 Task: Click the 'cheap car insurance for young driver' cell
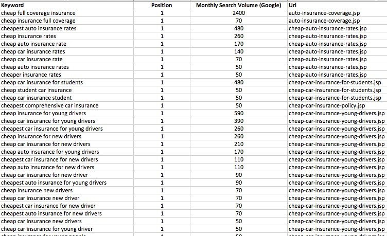pos(66,229)
